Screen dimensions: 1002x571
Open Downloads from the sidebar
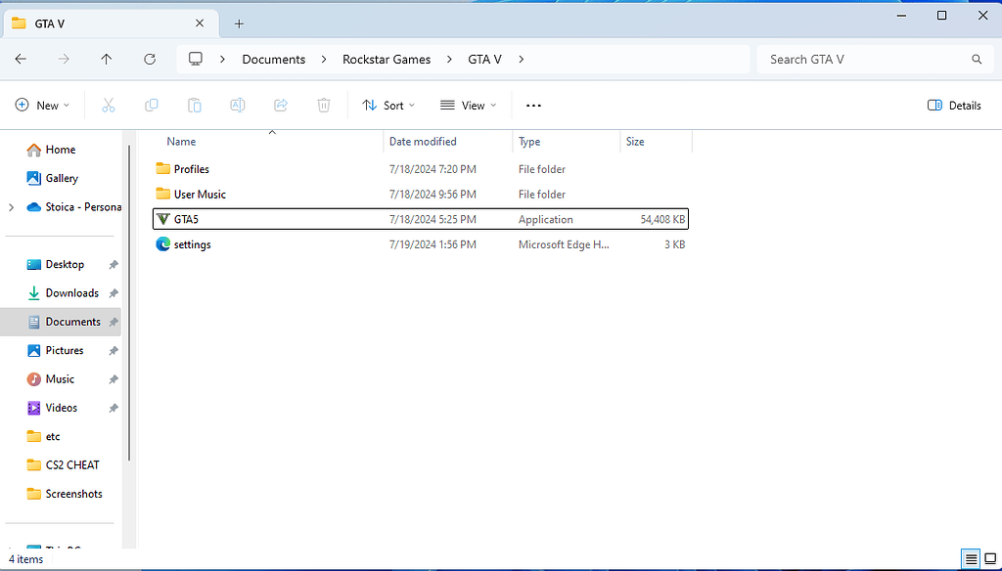72,292
